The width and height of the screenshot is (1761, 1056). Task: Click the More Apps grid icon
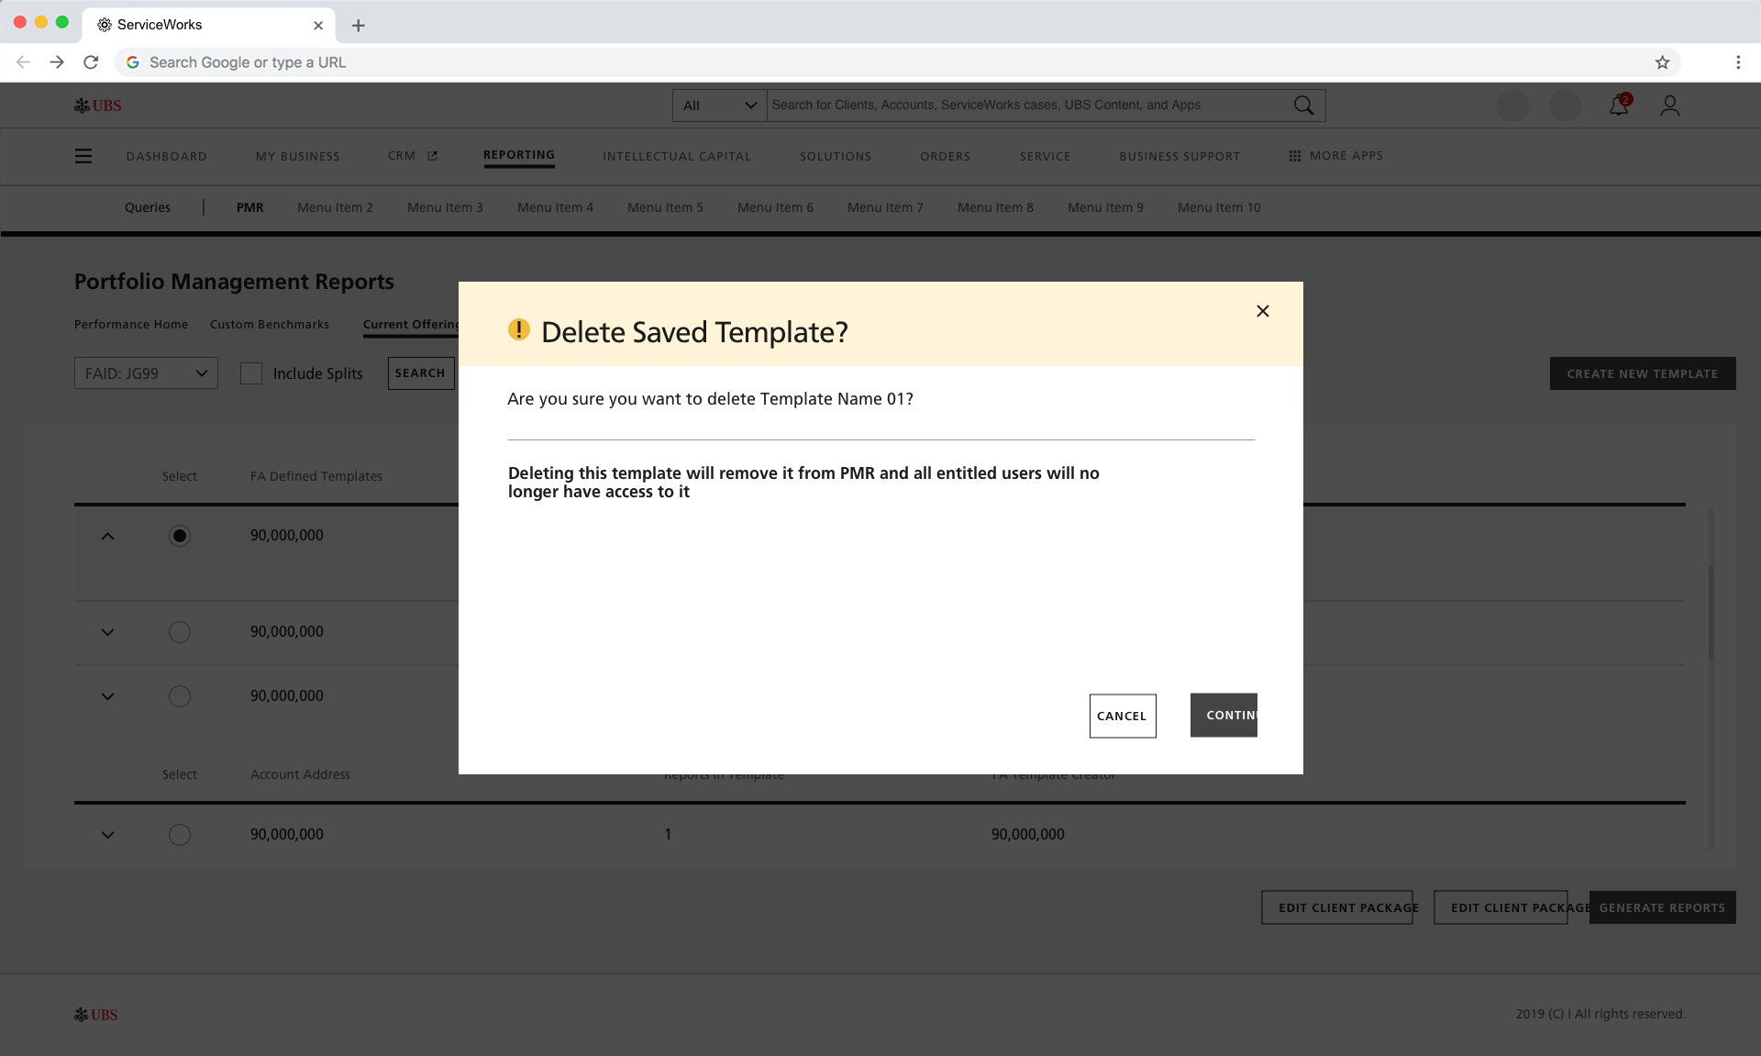[x=1294, y=156]
